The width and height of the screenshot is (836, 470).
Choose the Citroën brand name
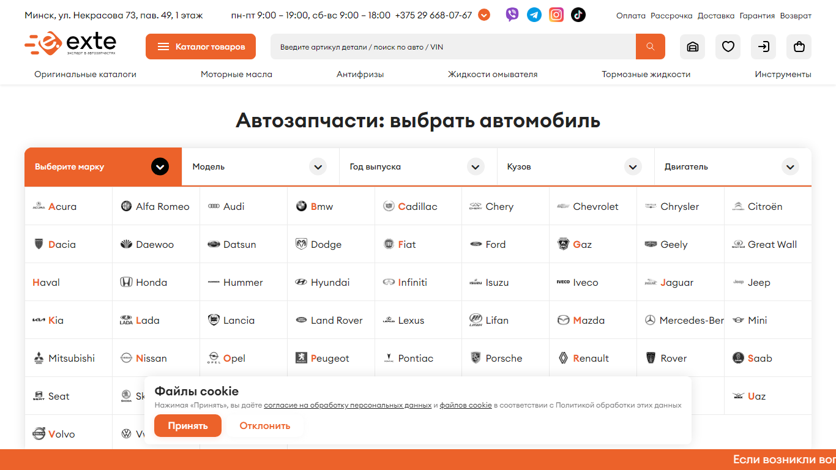(x=765, y=207)
